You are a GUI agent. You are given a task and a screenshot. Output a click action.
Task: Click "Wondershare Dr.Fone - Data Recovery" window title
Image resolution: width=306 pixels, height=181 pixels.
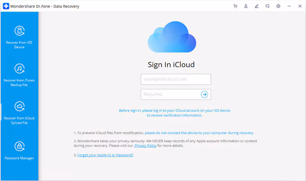[45, 6]
